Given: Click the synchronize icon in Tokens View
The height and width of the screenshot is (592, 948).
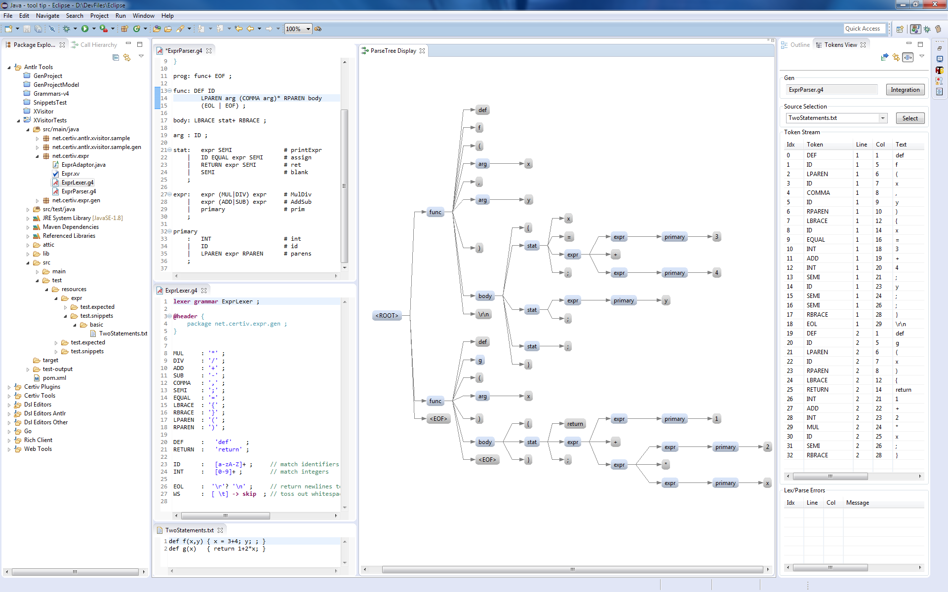Looking at the screenshot, I should (896, 57).
